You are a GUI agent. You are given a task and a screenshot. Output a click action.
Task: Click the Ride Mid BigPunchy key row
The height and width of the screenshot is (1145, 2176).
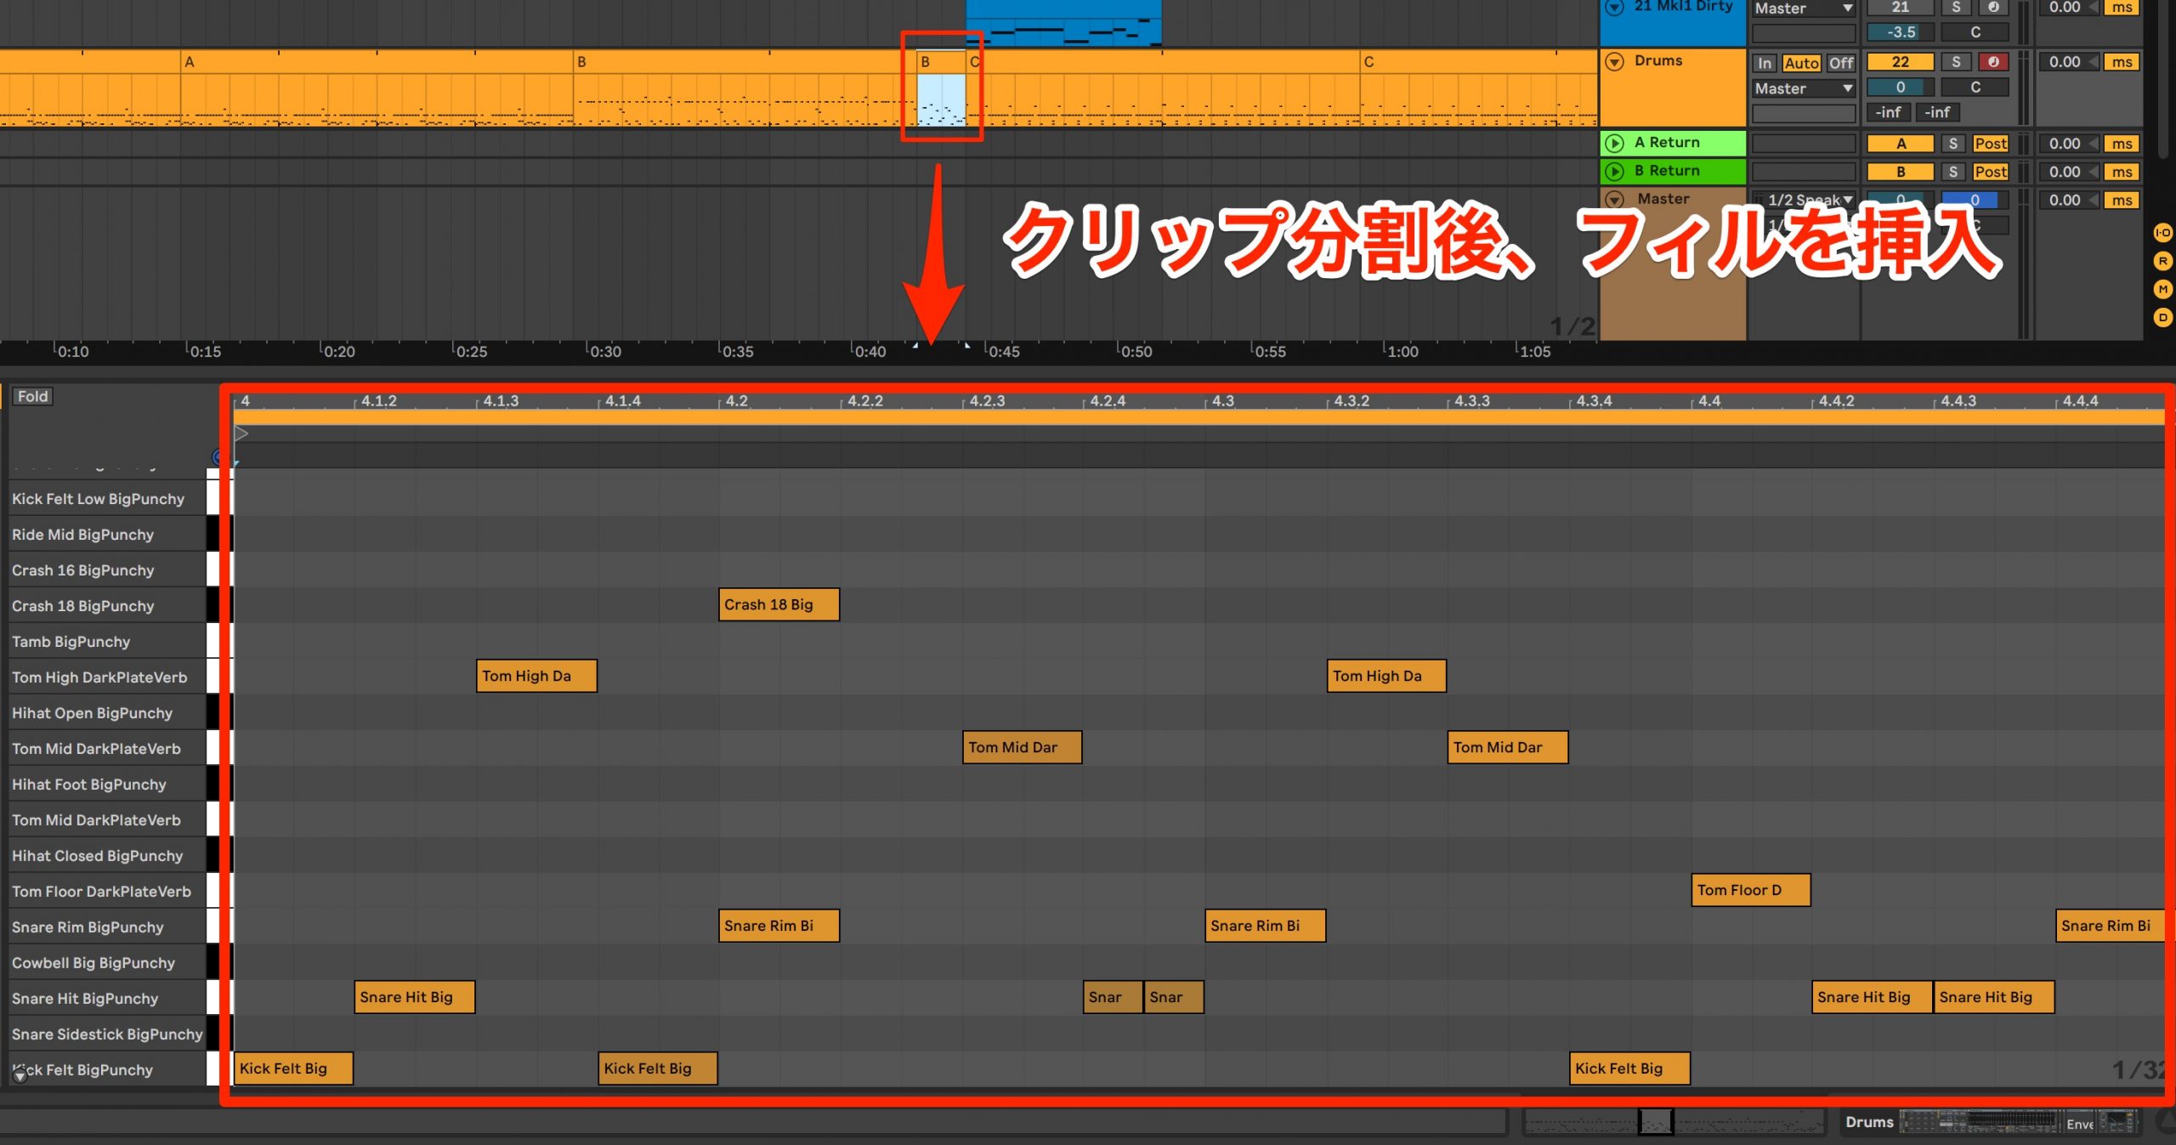[x=108, y=535]
